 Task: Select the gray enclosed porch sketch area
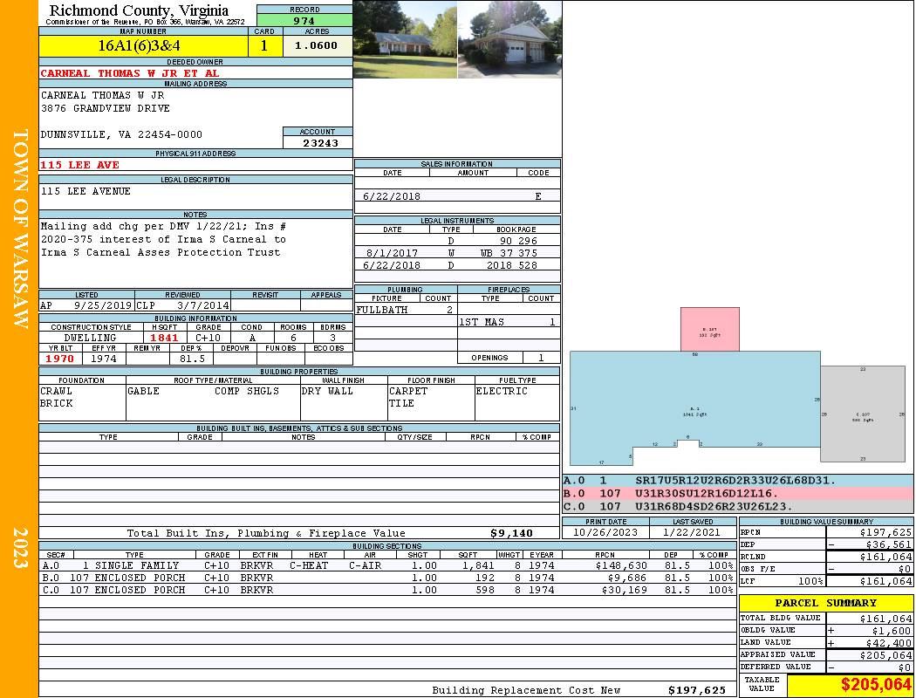tap(862, 413)
